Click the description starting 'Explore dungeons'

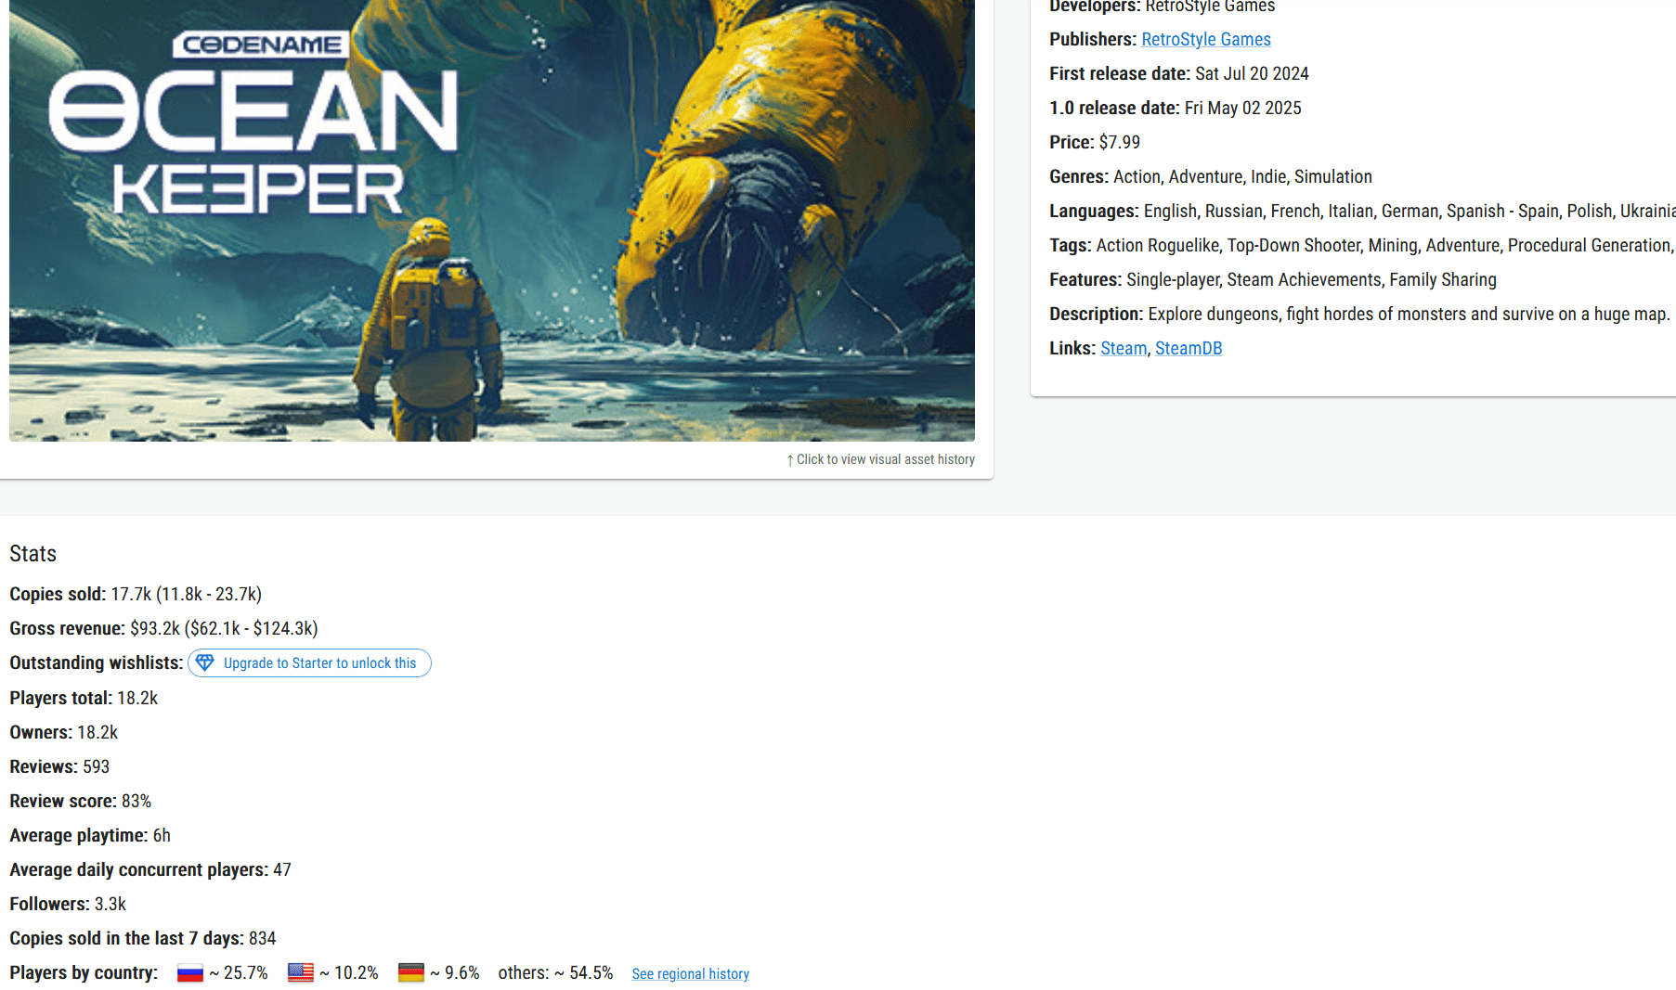1409,314
